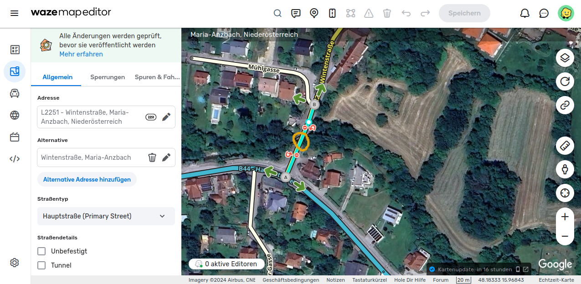
Task: Check the Tunnel checkbox
Action: coord(41,265)
